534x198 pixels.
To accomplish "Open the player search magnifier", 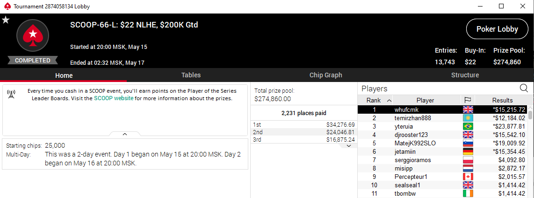I will 523,89.
